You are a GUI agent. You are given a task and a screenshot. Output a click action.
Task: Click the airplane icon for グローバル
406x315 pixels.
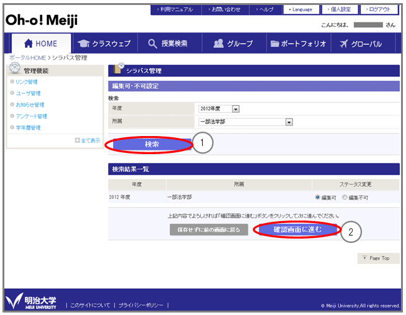click(x=344, y=43)
